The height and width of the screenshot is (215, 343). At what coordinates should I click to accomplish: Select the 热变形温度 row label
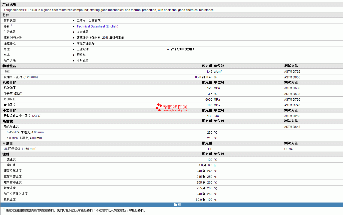[11, 126]
